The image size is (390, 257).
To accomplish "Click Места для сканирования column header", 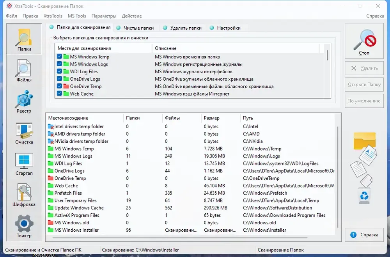I will pyautogui.click(x=104, y=48).
